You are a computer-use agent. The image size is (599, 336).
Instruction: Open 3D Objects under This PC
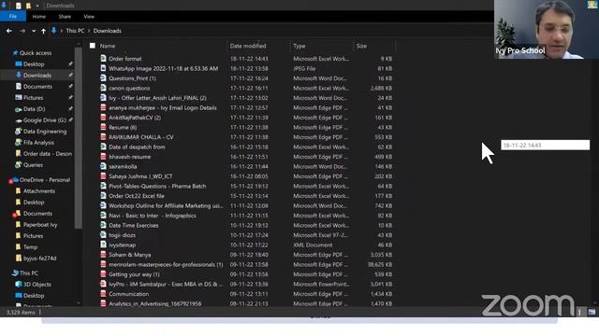point(37,284)
